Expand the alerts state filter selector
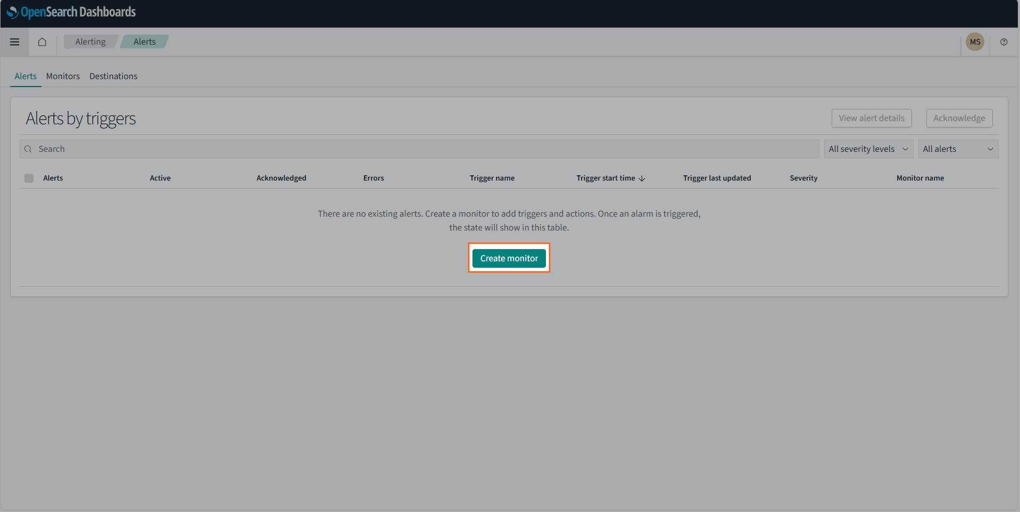This screenshot has width=1020, height=512. pos(957,149)
